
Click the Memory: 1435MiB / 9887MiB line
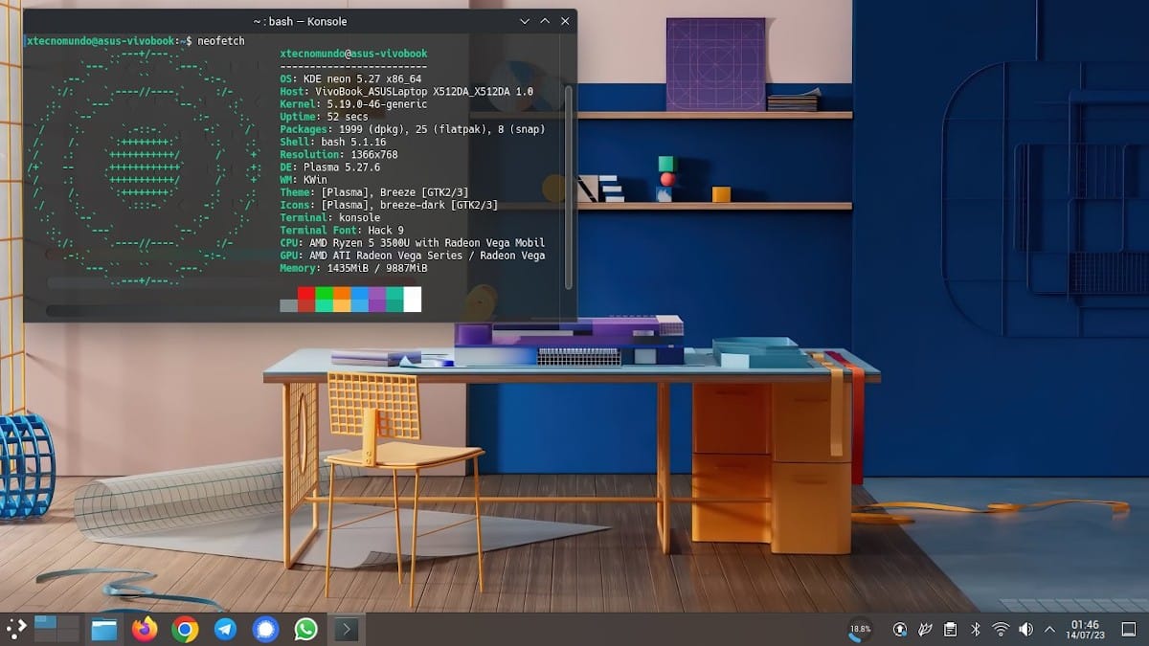(x=353, y=267)
